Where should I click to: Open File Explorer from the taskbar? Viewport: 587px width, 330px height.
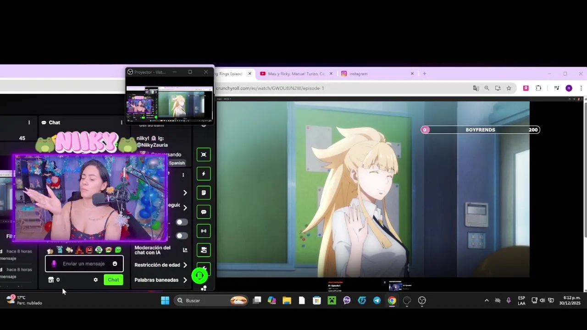click(x=287, y=301)
